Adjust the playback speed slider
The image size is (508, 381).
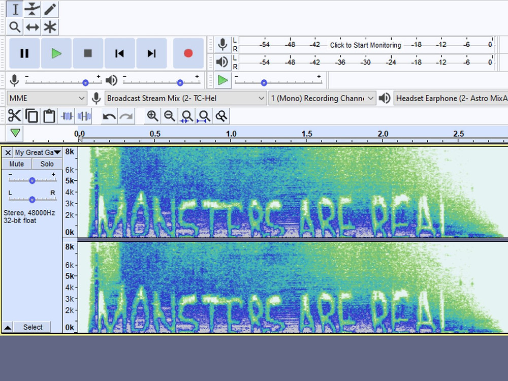click(x=264, y=83)
